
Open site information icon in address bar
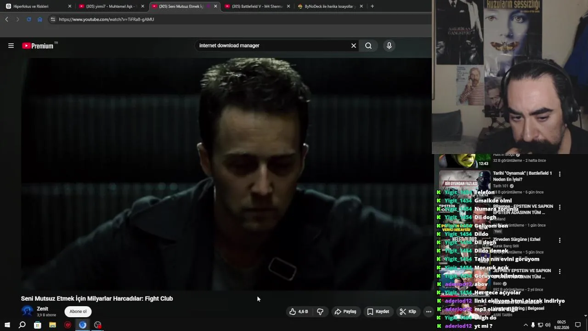[x=53, y=19]
